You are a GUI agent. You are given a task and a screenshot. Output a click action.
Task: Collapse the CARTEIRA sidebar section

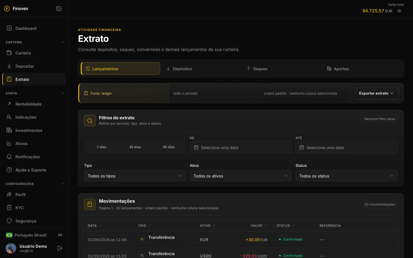pos(63,42)
